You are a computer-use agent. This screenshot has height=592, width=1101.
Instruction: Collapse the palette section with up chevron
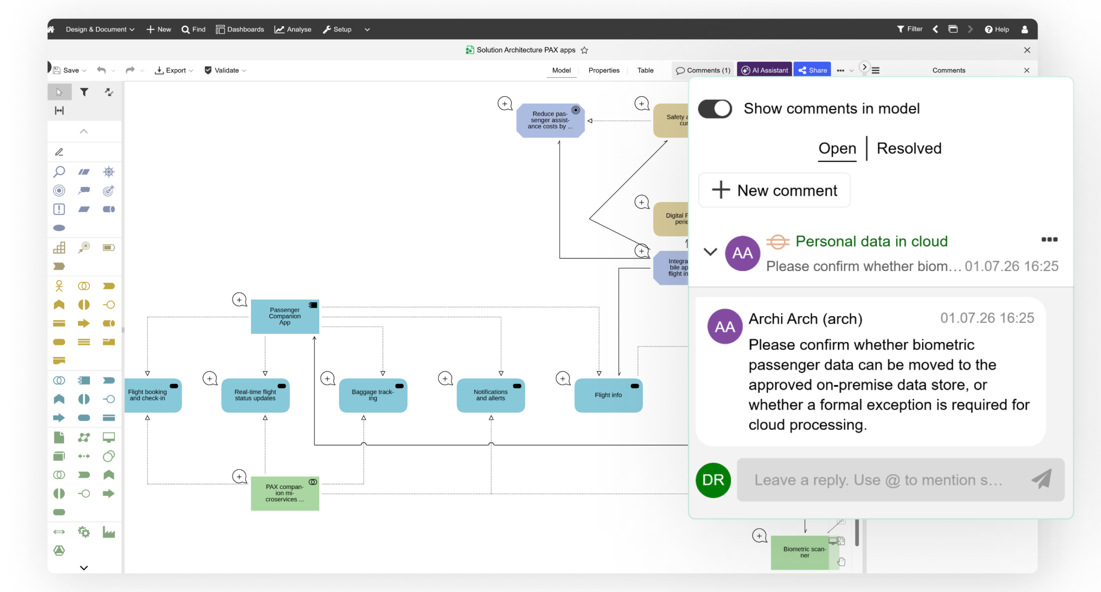point(84,131)
